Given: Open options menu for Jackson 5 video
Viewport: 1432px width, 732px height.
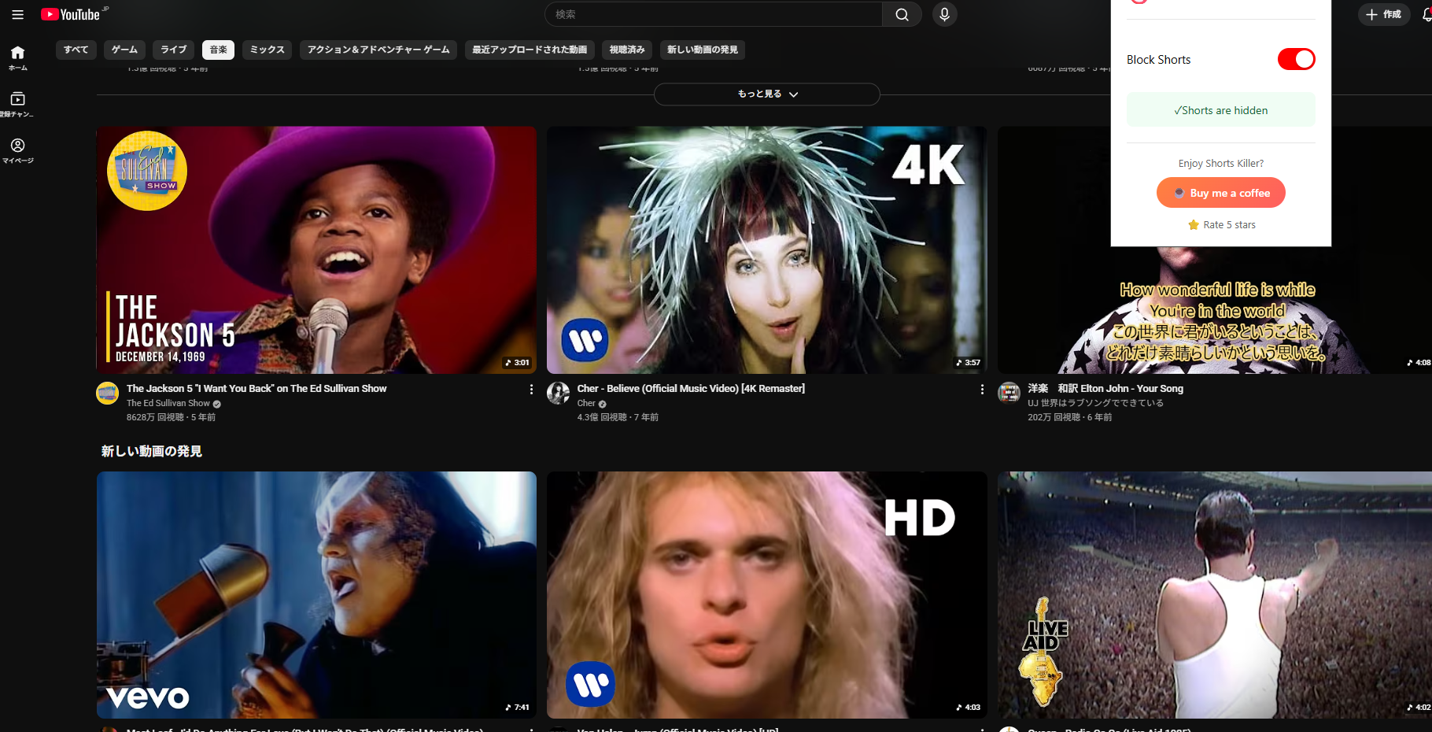Looking at the screenshot, I should coord(531,390).
